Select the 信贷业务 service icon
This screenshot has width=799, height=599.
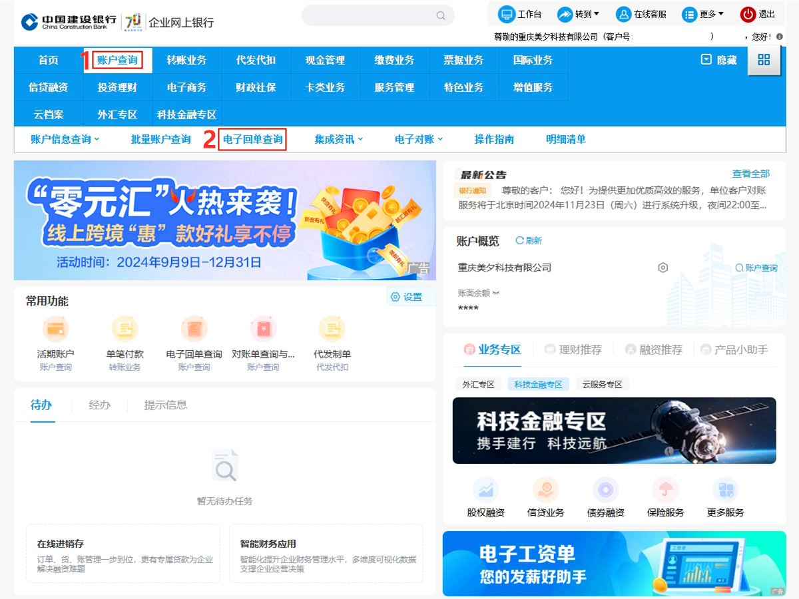click(546, 491)
